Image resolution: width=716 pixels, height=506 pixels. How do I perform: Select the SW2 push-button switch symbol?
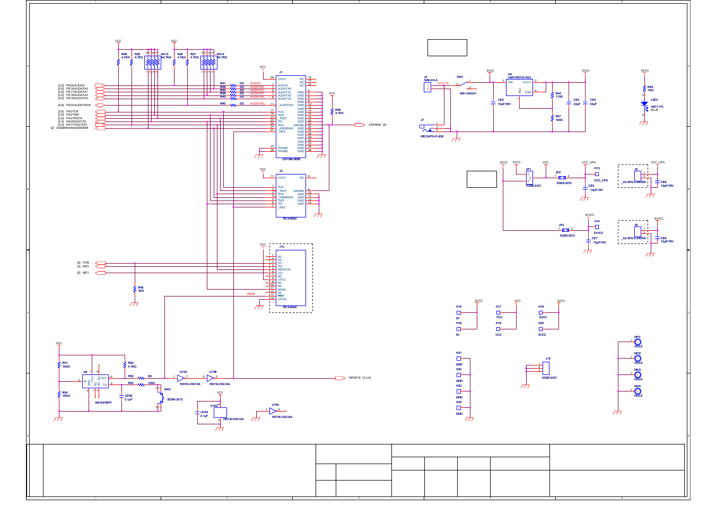[x=161, y=398]
